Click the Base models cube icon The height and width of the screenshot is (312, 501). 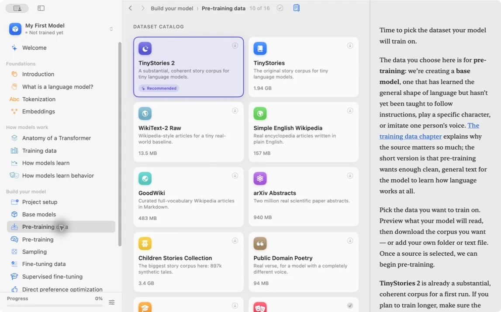(14, 214)
